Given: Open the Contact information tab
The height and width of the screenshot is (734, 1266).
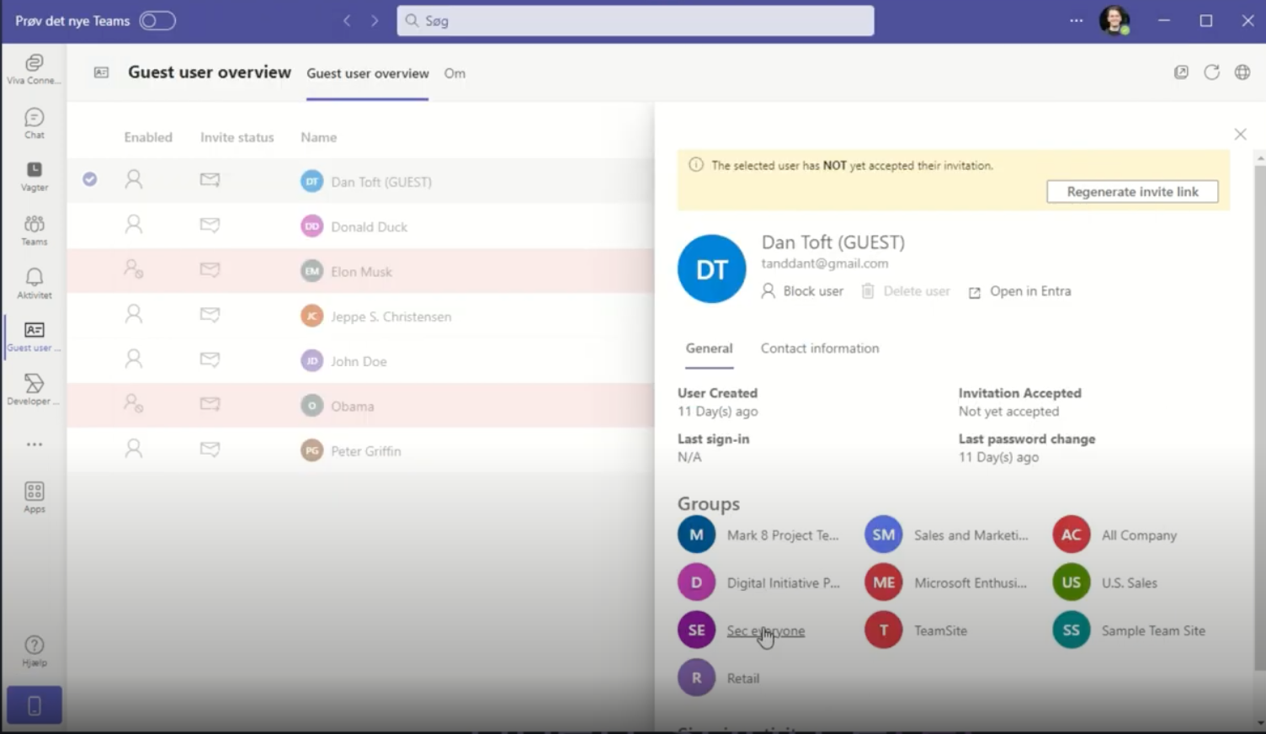Looking at the screenshot, I should click(819, 348).
